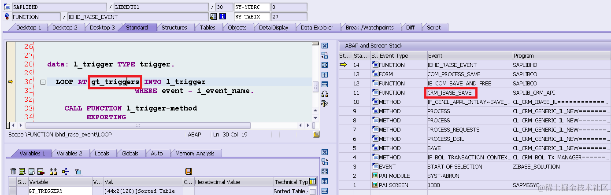Viewport: 611px width, 195px height.
Task: Switch to Desktop 2 tab
Action: point(65,27)
